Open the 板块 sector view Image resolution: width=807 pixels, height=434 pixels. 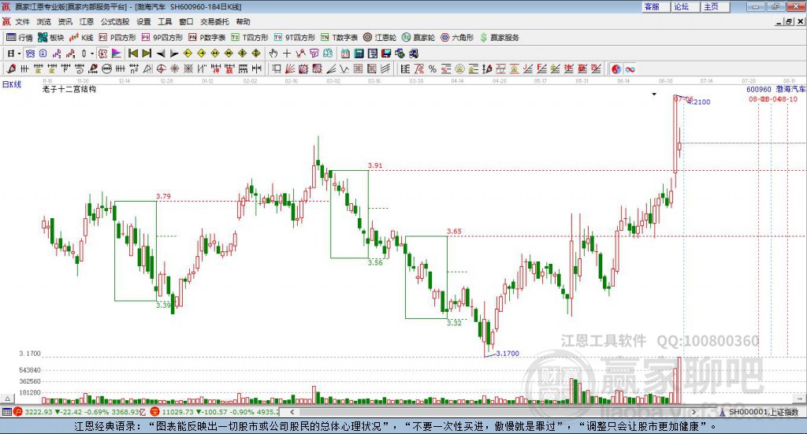pos(50,38)
